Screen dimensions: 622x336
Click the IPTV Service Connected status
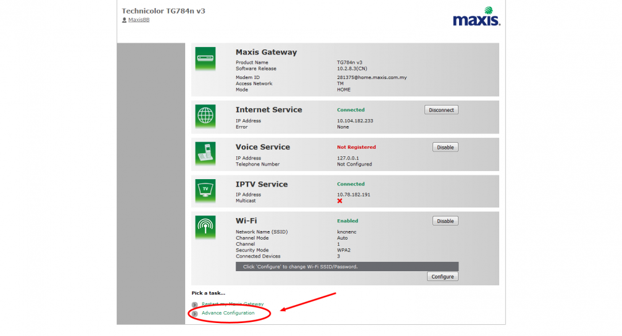(350, 184)
